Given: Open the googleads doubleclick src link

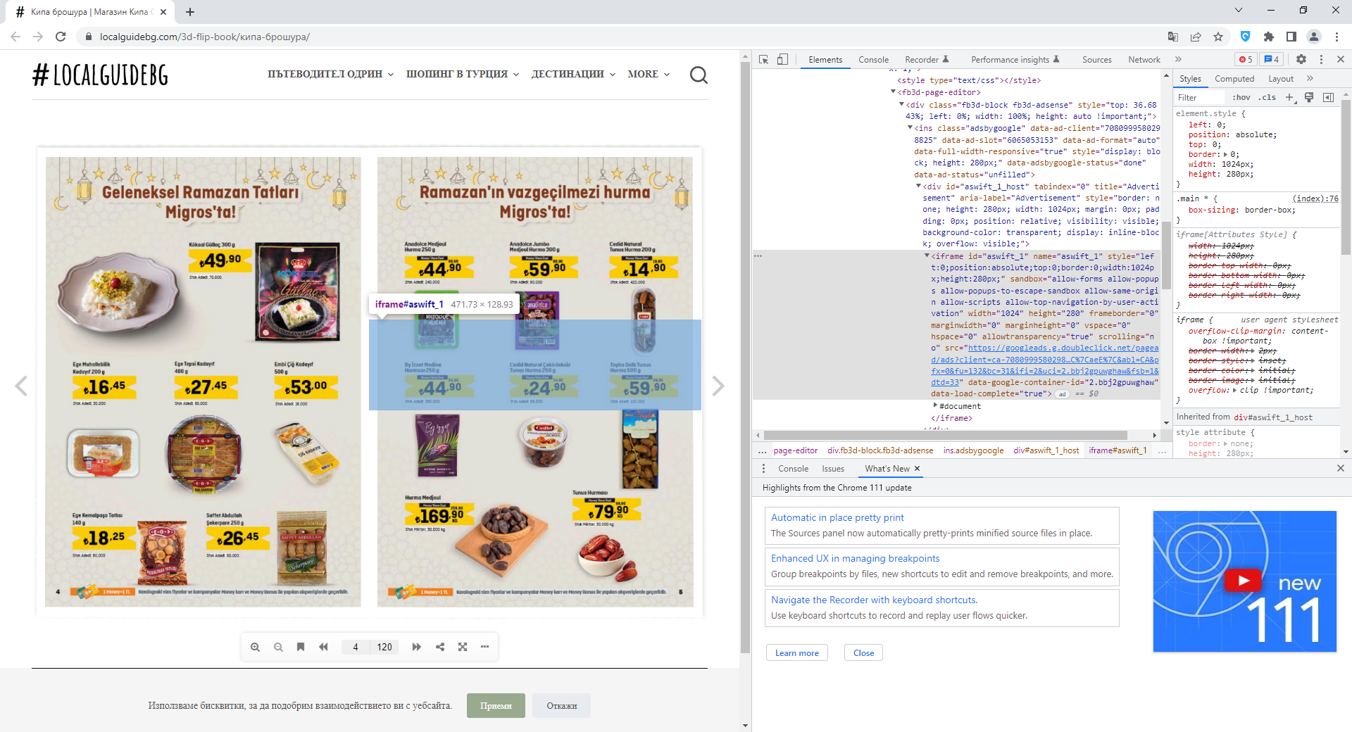Looking at the screenshot, I should click(x=1046, y=365).
